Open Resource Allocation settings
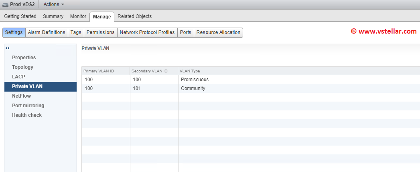420x172 pixels. 218,32
